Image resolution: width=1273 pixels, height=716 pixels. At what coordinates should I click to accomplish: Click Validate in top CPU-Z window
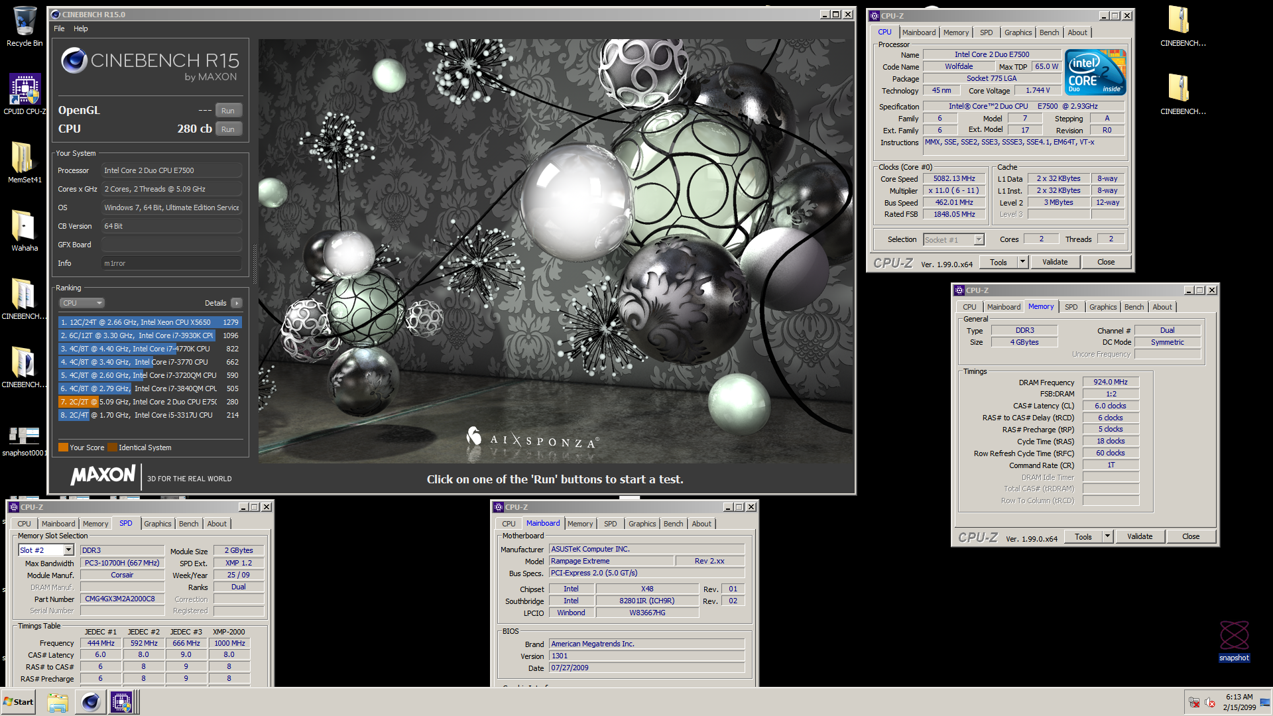[1055, 263]
